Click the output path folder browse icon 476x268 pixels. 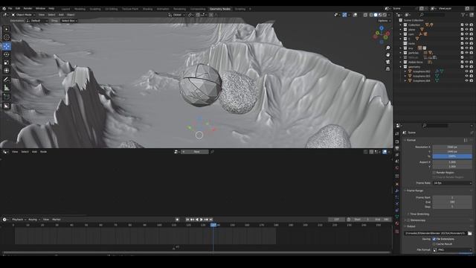[x=469, y=233]
